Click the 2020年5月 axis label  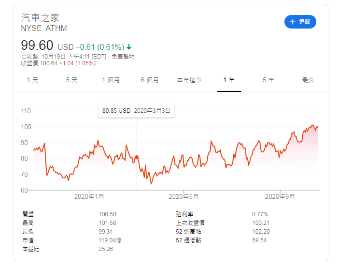coord(184,196)
